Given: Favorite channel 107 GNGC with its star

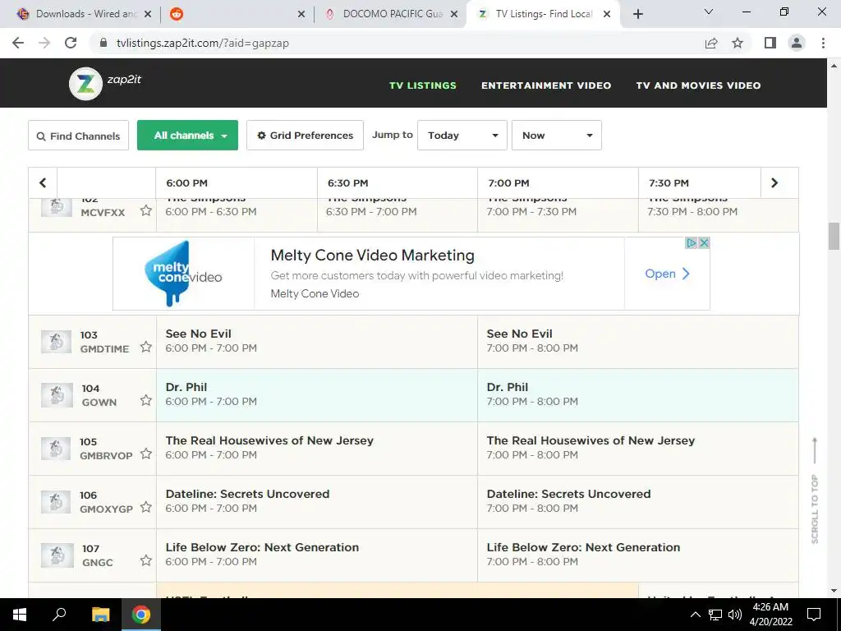Looking at the screenshot, I should (x=146, y=560).
